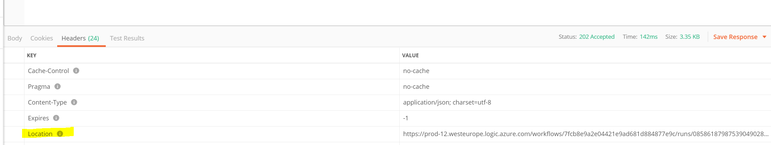Select the Cache-Control header key
The width and height of the screenshot is (771, 145).
click(48, 71)
